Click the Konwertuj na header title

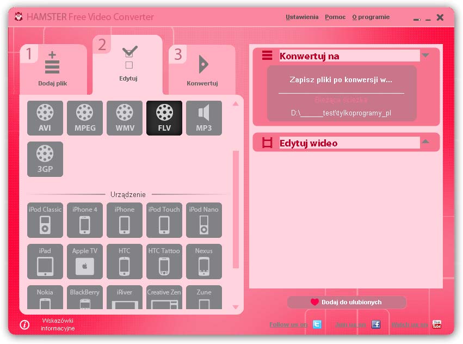point(309,56)
